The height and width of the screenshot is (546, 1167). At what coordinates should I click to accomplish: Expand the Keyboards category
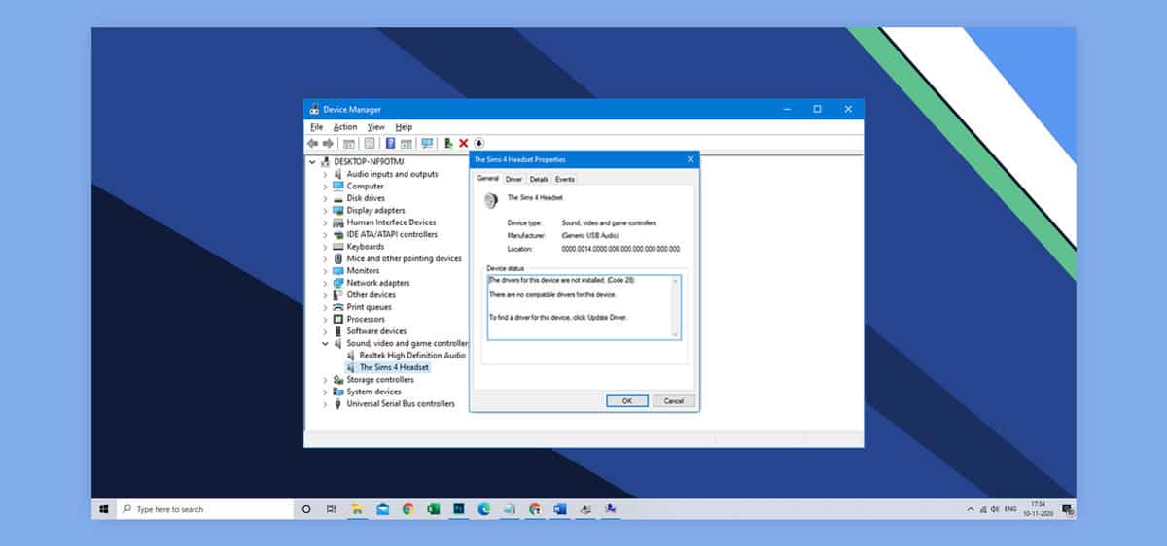[325, 247]
